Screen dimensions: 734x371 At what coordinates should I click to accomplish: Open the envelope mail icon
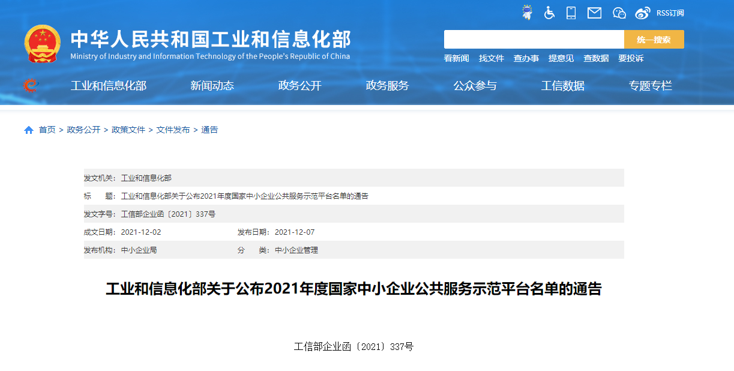[x=594, y=13]
